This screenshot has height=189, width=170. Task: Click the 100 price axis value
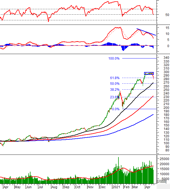(166, 143)
